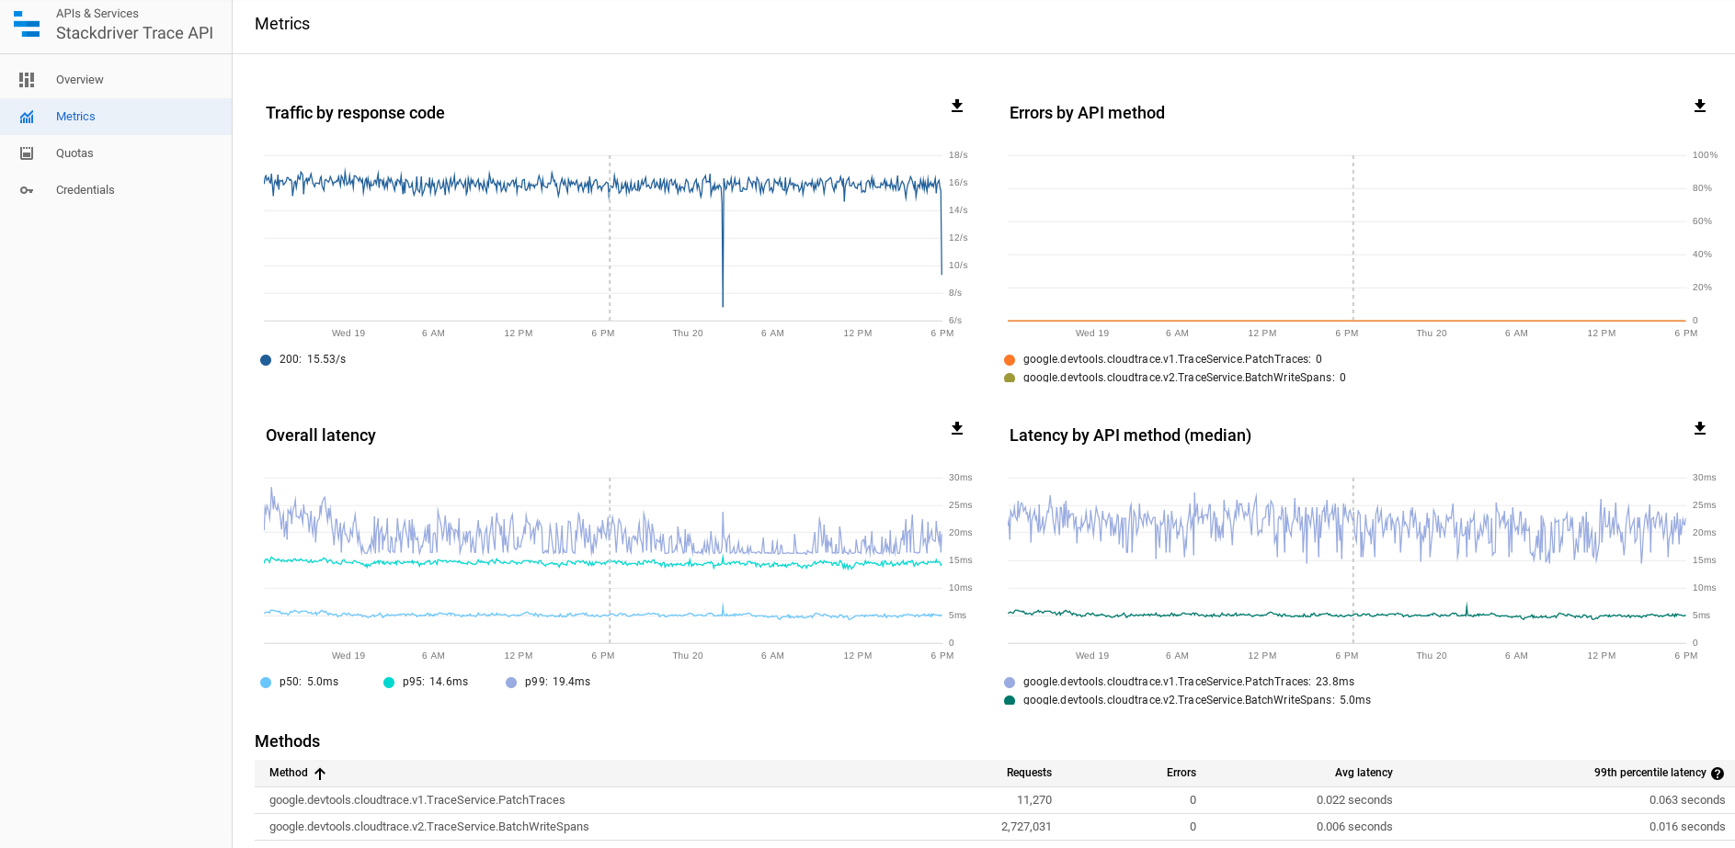
Task: Click the Method column sort arrow
Action: coord(320,774)
